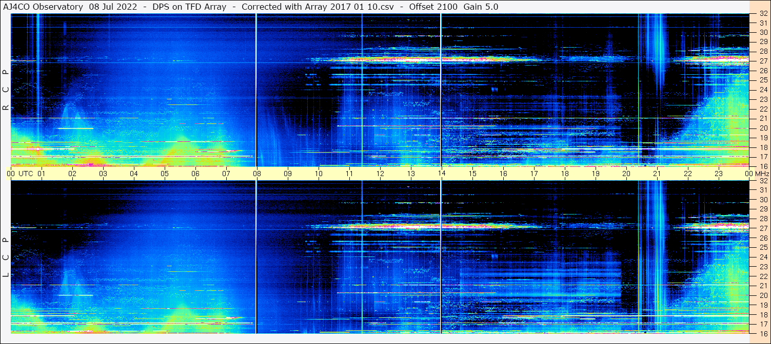The height and width of the screenshot is (344, 771).
Task: Click the 'L C P' polarization label
Action: coord(6,257)
